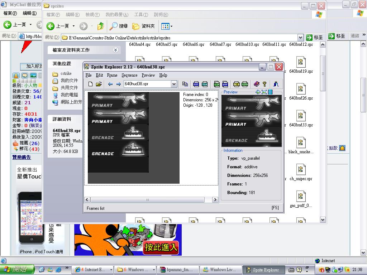The height and width of the screenshot is (275, 367).
Task: Switch to bpammo_fm WinRAR taskbar item
Action: (x=178, y=270)
